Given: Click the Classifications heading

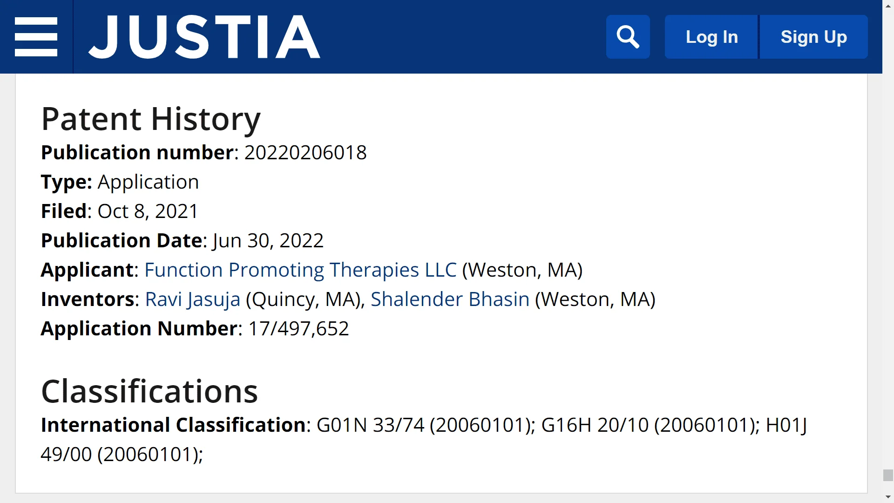Looking at the screenshot, I should [x=149, y=391].
